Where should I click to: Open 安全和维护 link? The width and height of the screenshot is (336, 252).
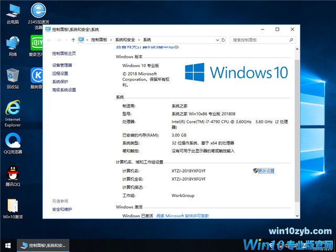(x=62, y=209)
